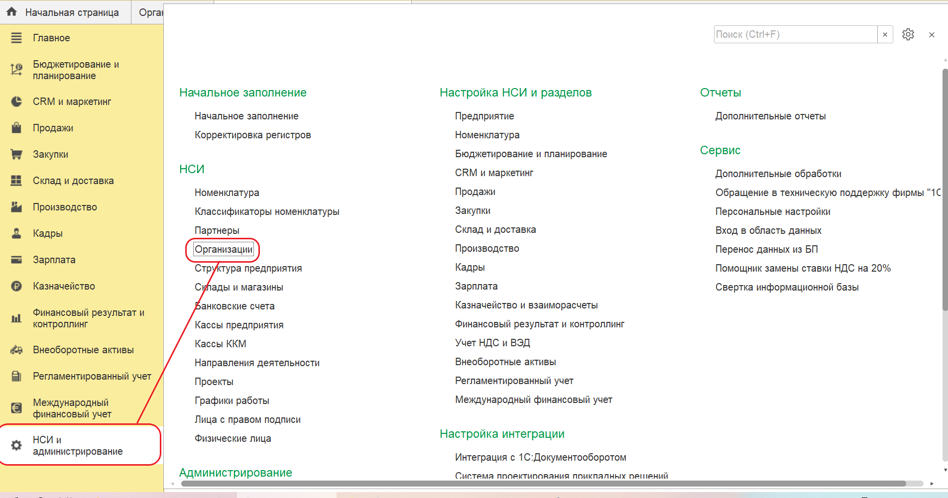
Task: Open Физические лица
Action: (x=233, y=438)
